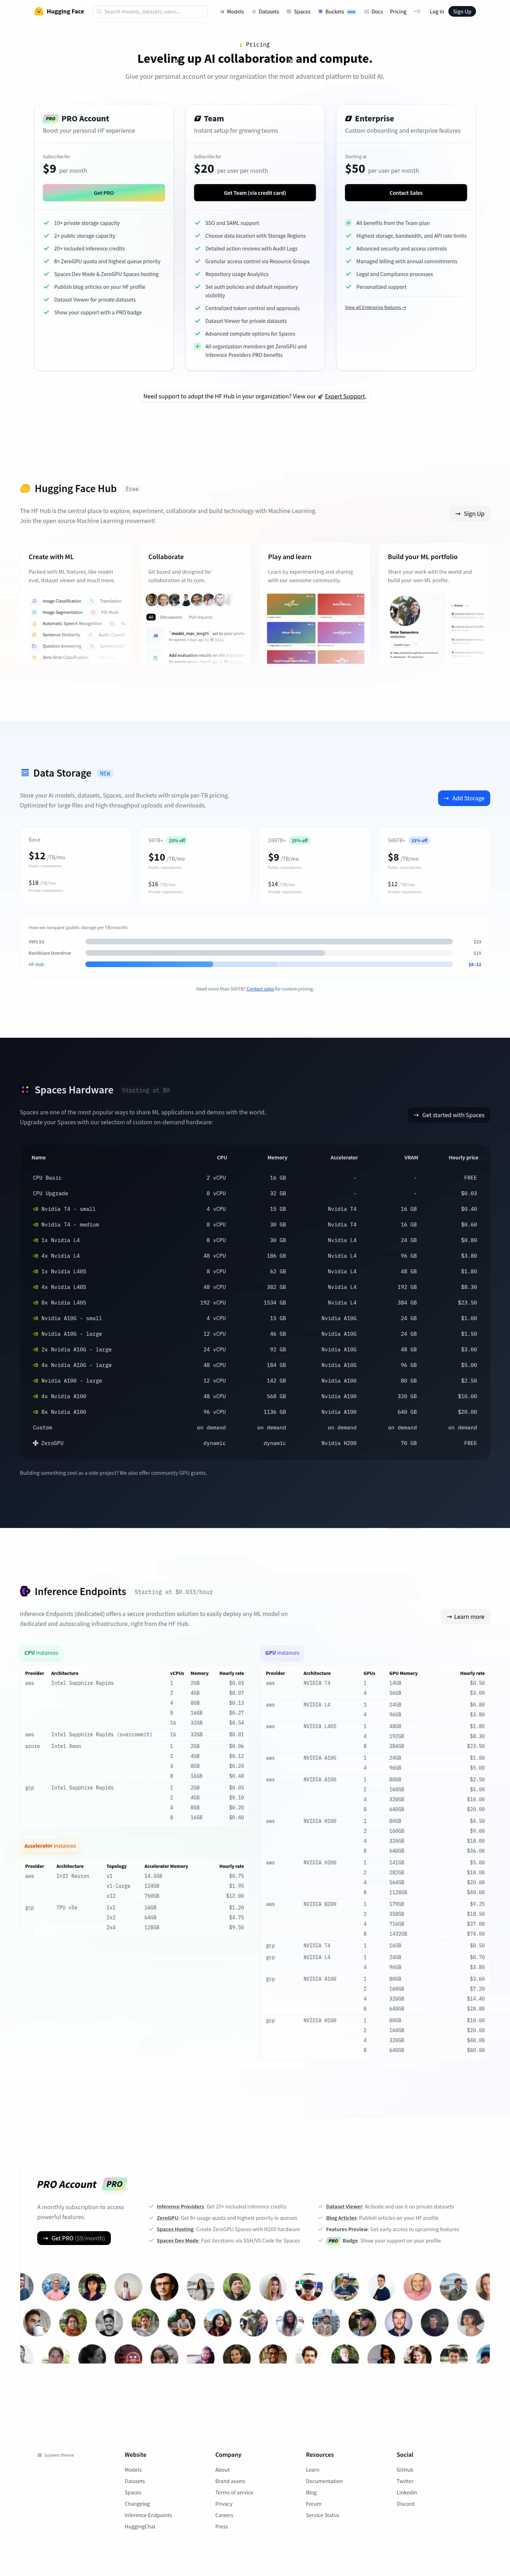Open View all Enterprise features link
Screen dimensions: 510x2576
375,307
